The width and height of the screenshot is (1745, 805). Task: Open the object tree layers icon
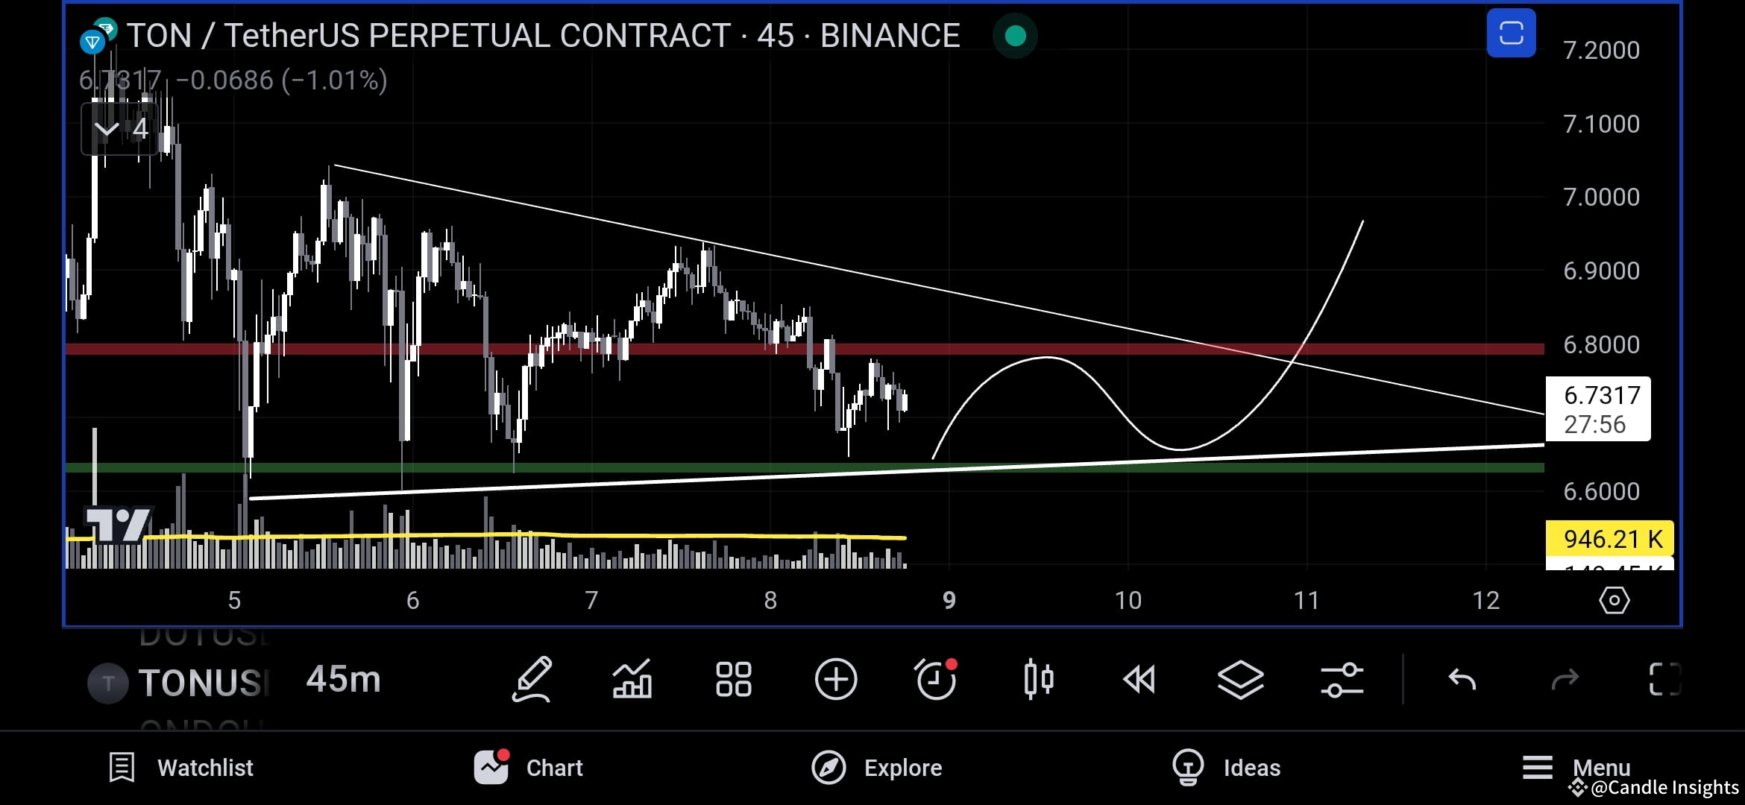(1240, 679)
